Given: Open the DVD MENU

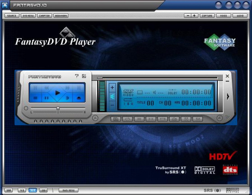Looking at the screenshot, I should (28, 16).
